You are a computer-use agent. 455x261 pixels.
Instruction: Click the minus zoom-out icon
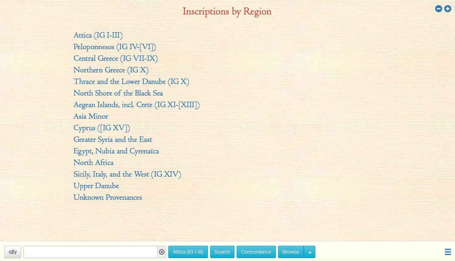438,9
